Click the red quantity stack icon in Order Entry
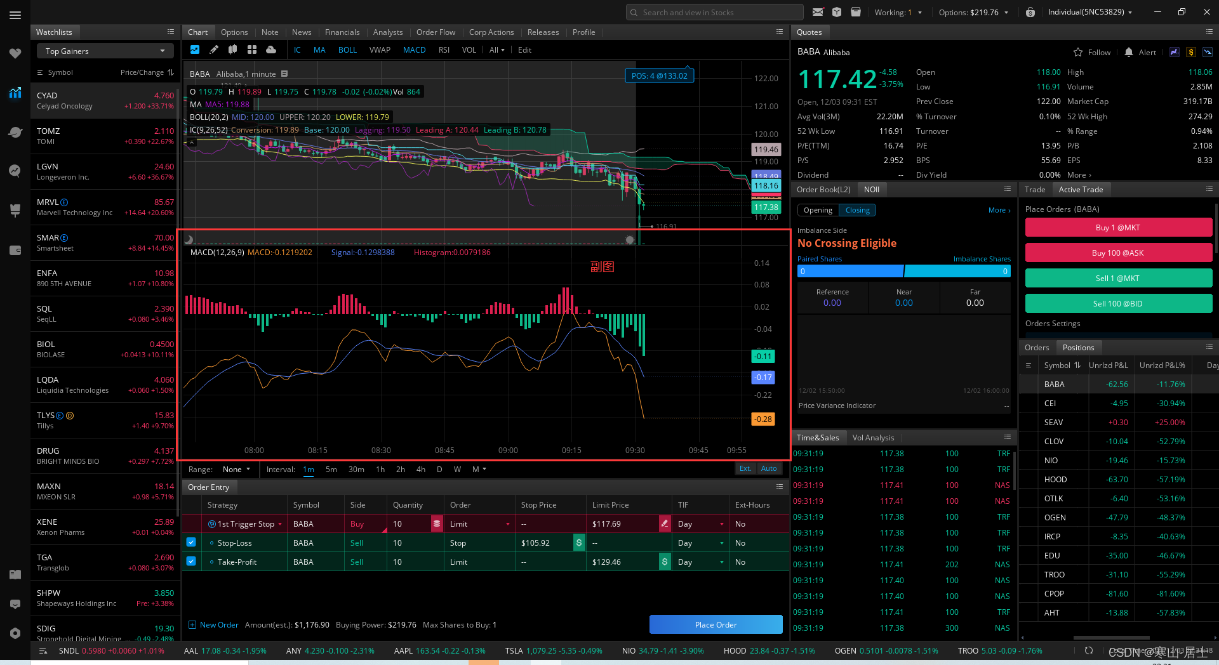 point(437,523)
